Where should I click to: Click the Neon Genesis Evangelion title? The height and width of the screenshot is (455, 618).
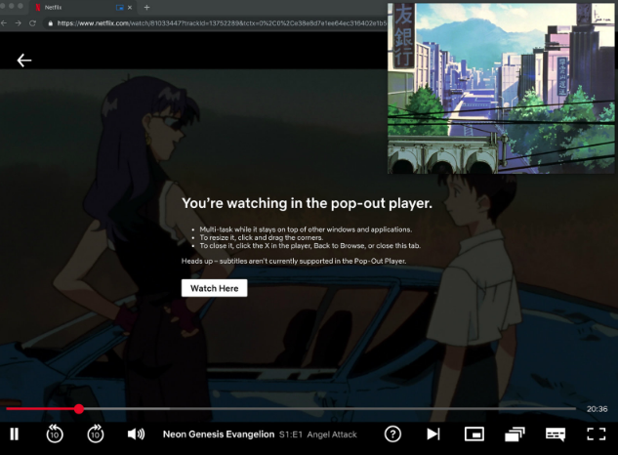coord(219,434)
